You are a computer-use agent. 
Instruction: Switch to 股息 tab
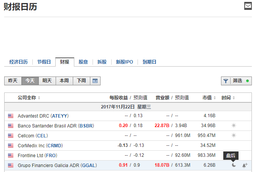pyautogui.click(x=83, y=62)
